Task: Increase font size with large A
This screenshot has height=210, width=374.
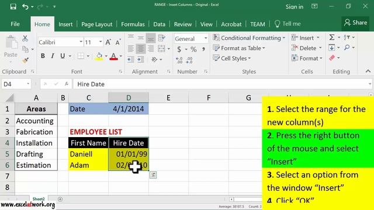Action: click(x=108, y=43)
